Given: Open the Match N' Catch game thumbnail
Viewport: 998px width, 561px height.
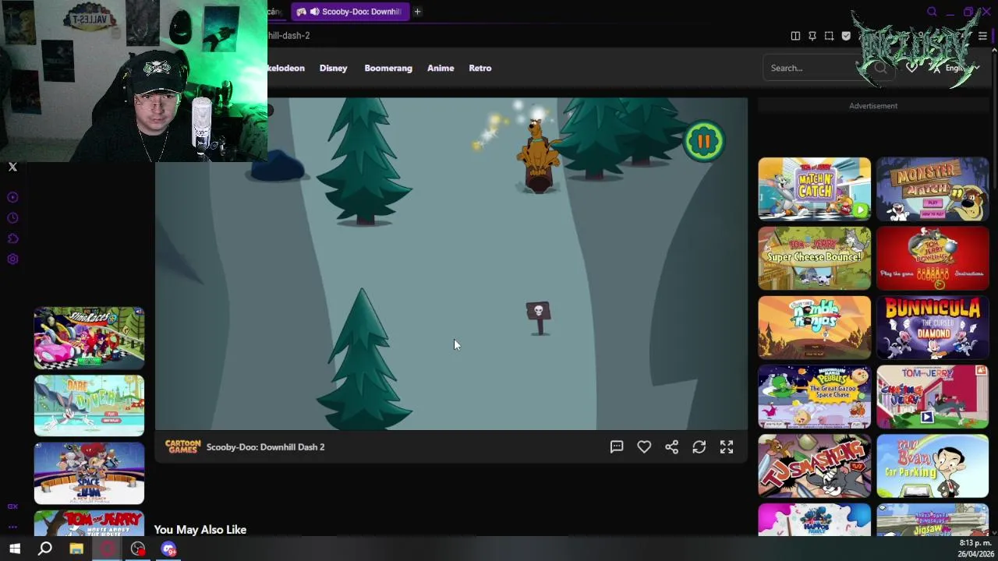Looking at the screenshot, I should pos(814,189).
